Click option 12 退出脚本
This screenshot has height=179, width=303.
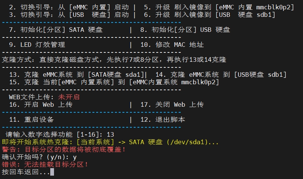[163, 119]
